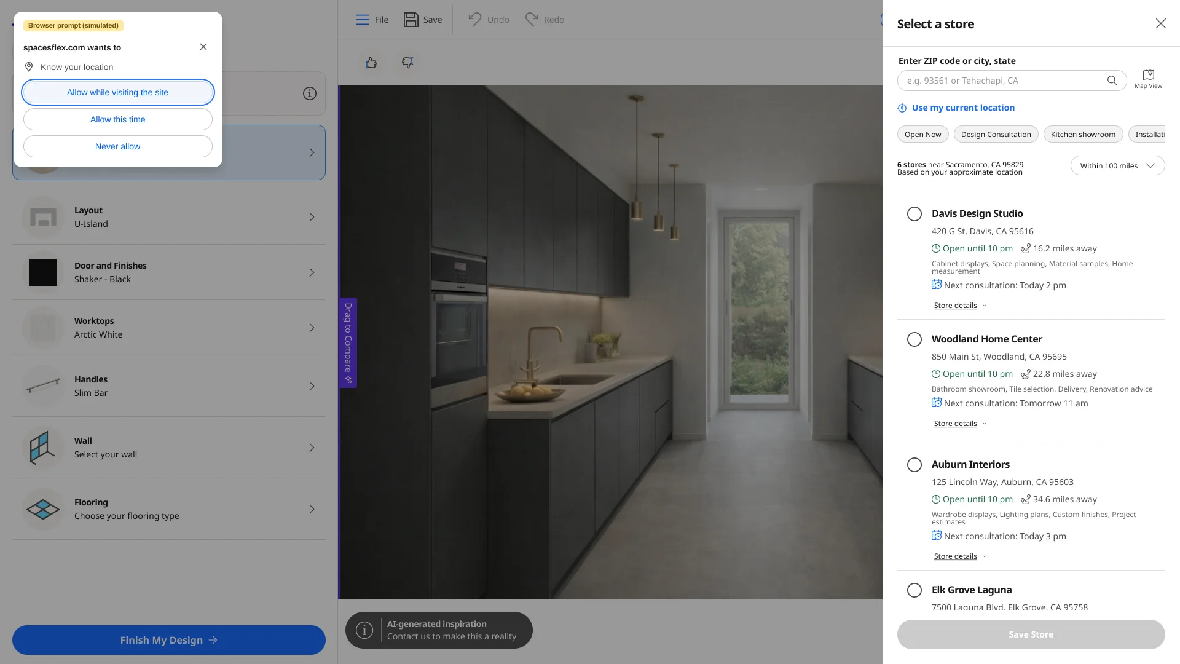The width and height of the screenshot is (1180, 664).
Task: Select the Davis Design Studio radio button
Action: click(x=914, y=214)
